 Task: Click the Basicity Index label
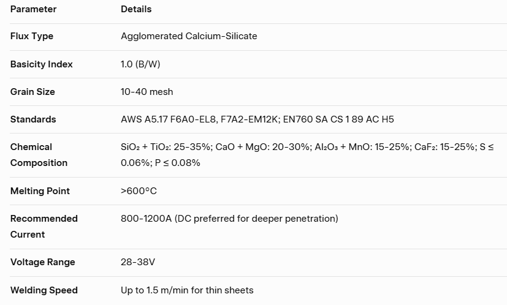point(41,64)
